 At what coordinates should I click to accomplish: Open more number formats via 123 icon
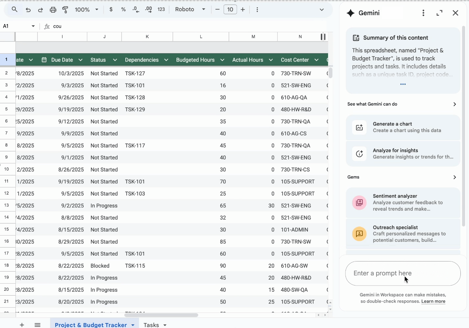161,10
